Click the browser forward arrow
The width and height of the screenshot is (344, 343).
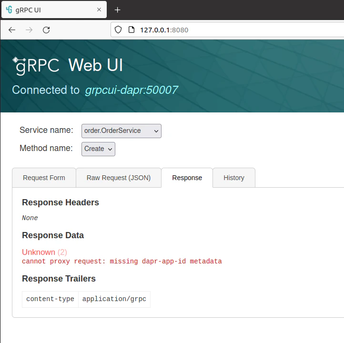pos(29,30)
